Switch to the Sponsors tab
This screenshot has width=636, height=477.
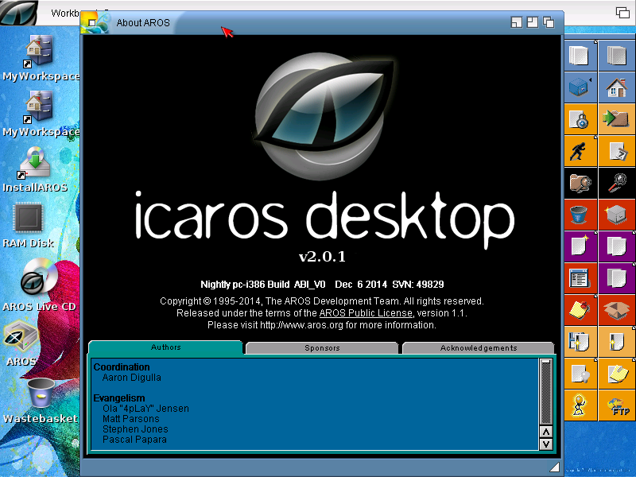click(x=322, y=348)
